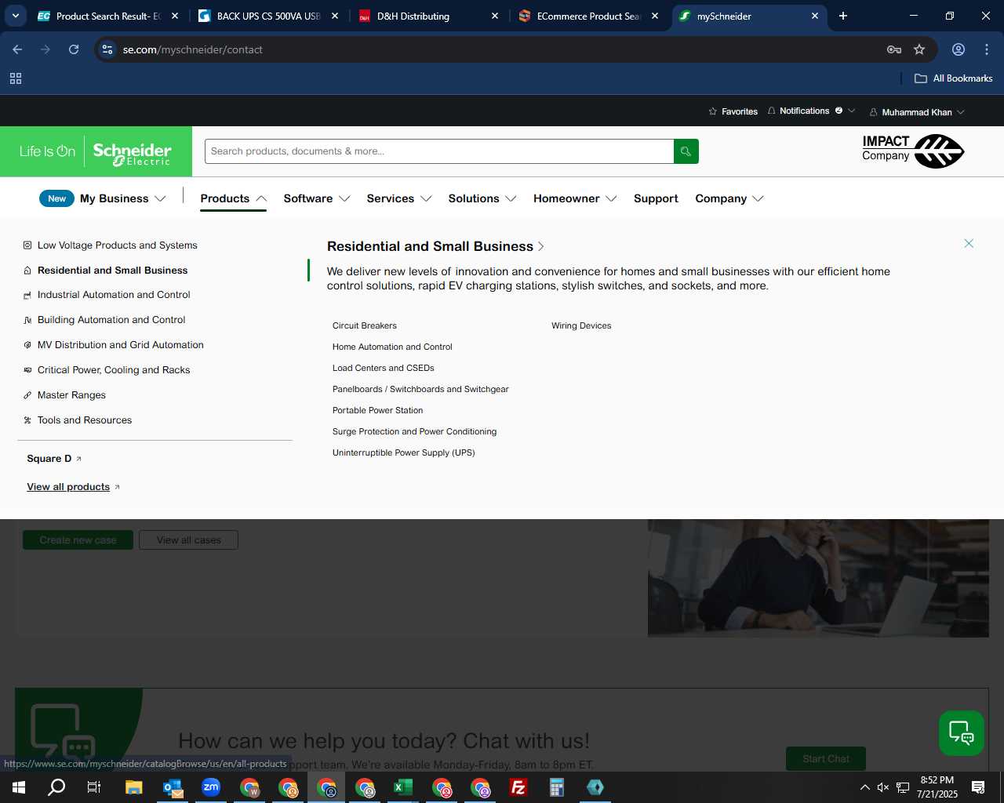Close the D&H Distributing tab
The image size is (1004, 803).
(495, 16)
